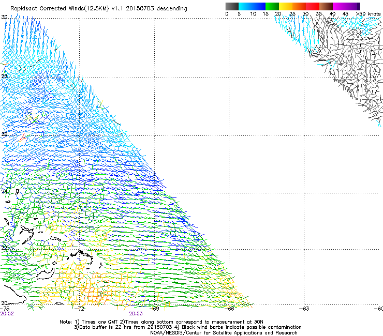Select the orange 25–30 knots color segment
This screenshot has height=336, width=383.
point(299,6)
